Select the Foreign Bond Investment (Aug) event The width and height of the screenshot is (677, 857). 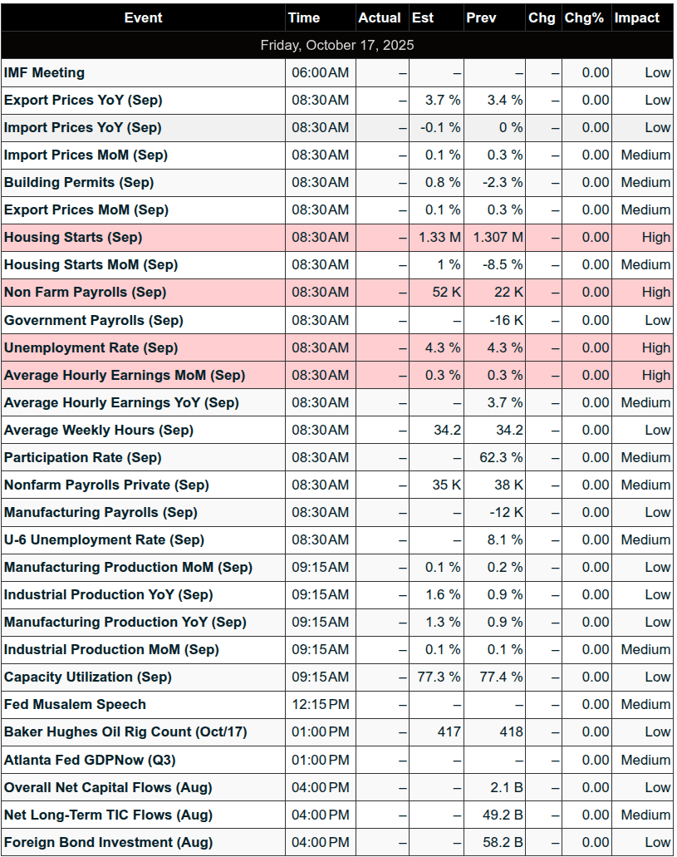coord(108,843)
